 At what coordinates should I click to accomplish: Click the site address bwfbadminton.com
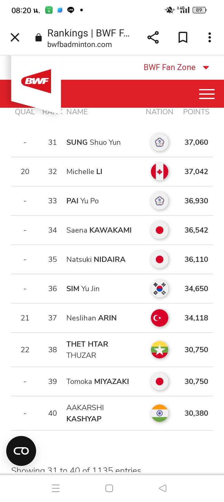tap(80, 45)
